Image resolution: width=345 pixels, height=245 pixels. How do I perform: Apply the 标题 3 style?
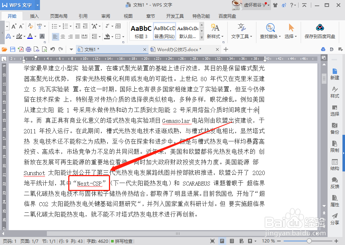coord(141,31)
